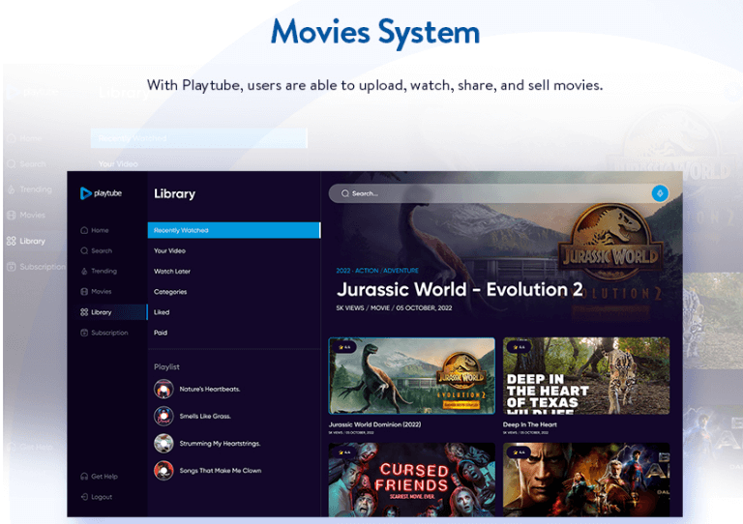Click the Home house icon
This screenshot has width=743, height=524.
point(84,230)
